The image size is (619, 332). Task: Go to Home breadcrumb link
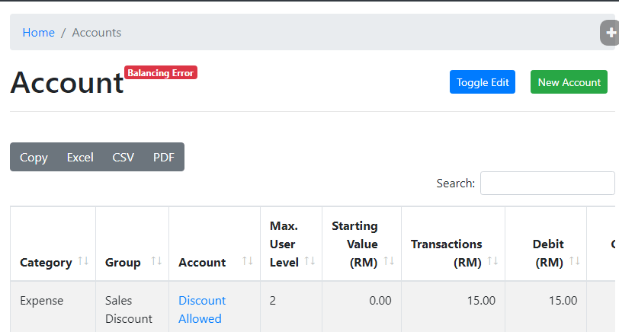(39, 33)
